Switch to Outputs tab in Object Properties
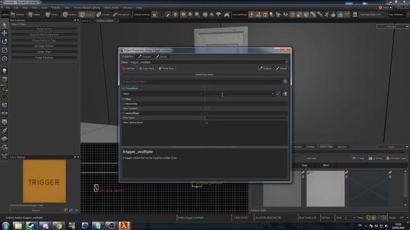 coord(145,57)
